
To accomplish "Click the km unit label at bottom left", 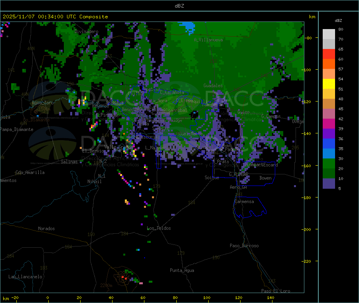I will [x=6, y=299].
